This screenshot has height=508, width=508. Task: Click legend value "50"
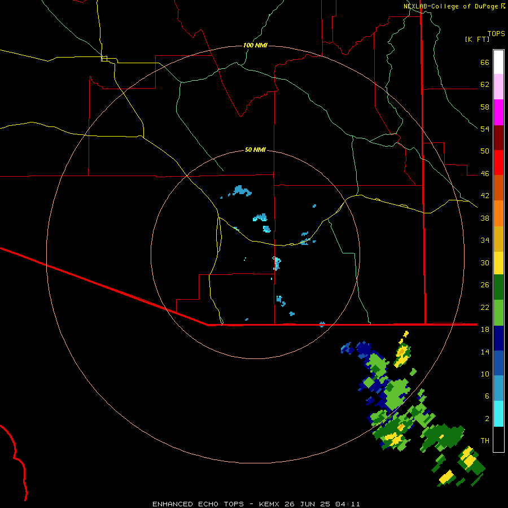pos(485,151)
